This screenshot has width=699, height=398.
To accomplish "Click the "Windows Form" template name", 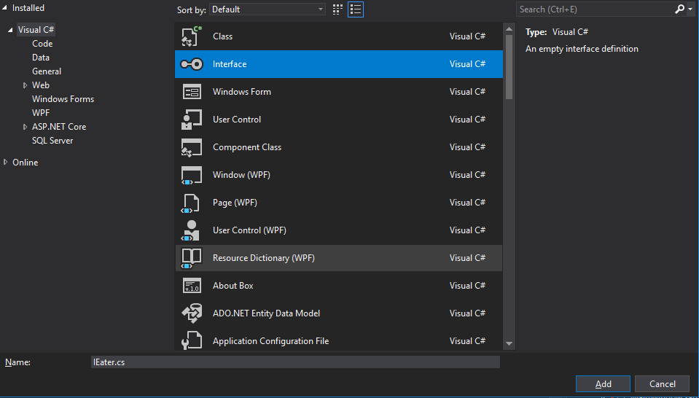I will coord(241,92).
